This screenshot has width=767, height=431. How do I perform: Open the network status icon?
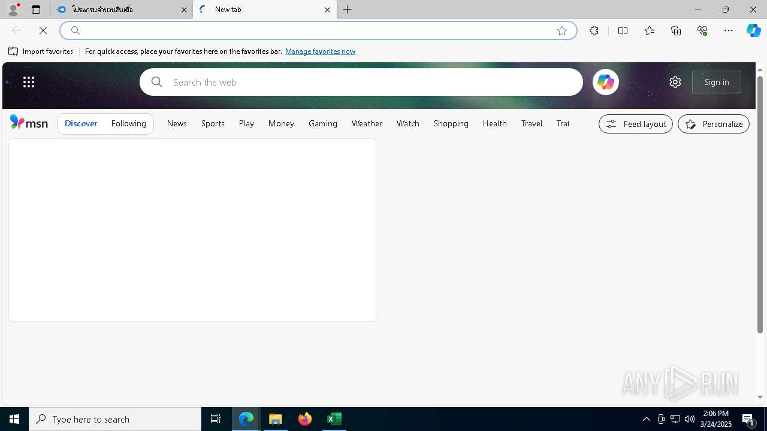[x=675, y=419]
